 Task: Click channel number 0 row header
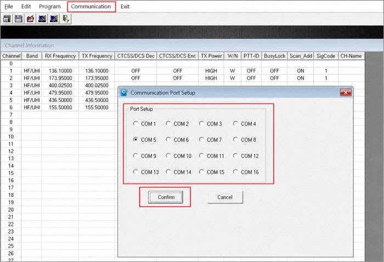coord(11,64)
